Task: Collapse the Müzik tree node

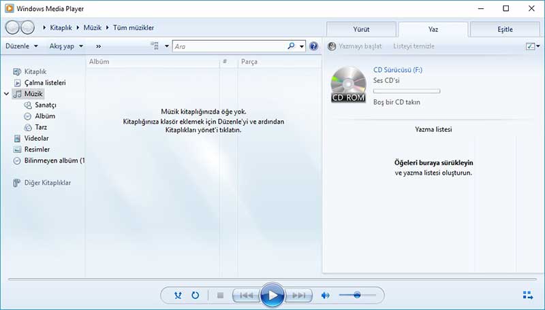Action: click(7, 94)
